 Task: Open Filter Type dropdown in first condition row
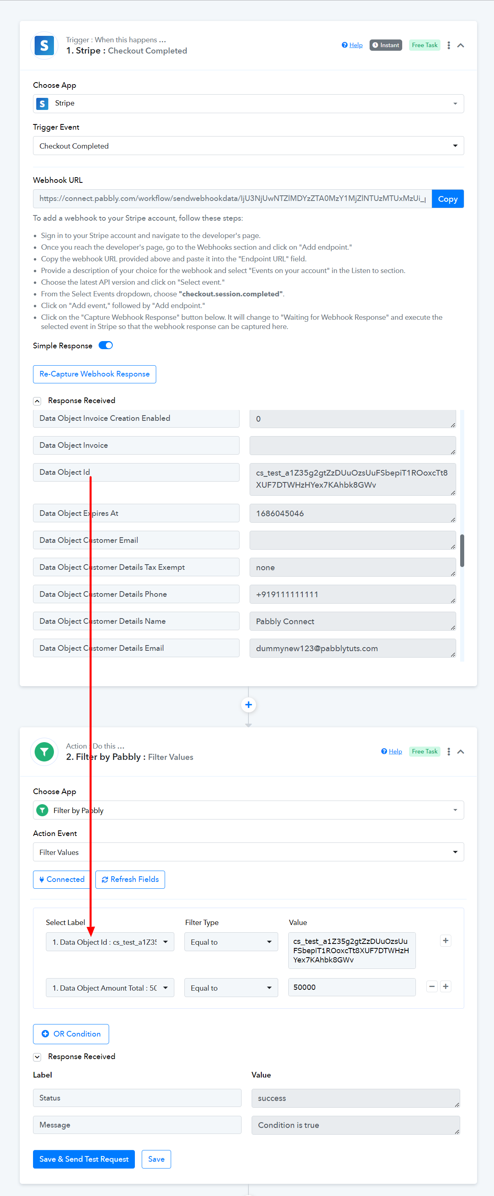(x=231, y=942)
